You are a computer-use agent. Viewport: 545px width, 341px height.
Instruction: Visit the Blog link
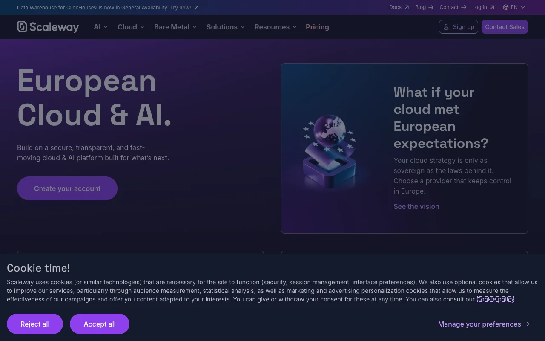(424, 7)
